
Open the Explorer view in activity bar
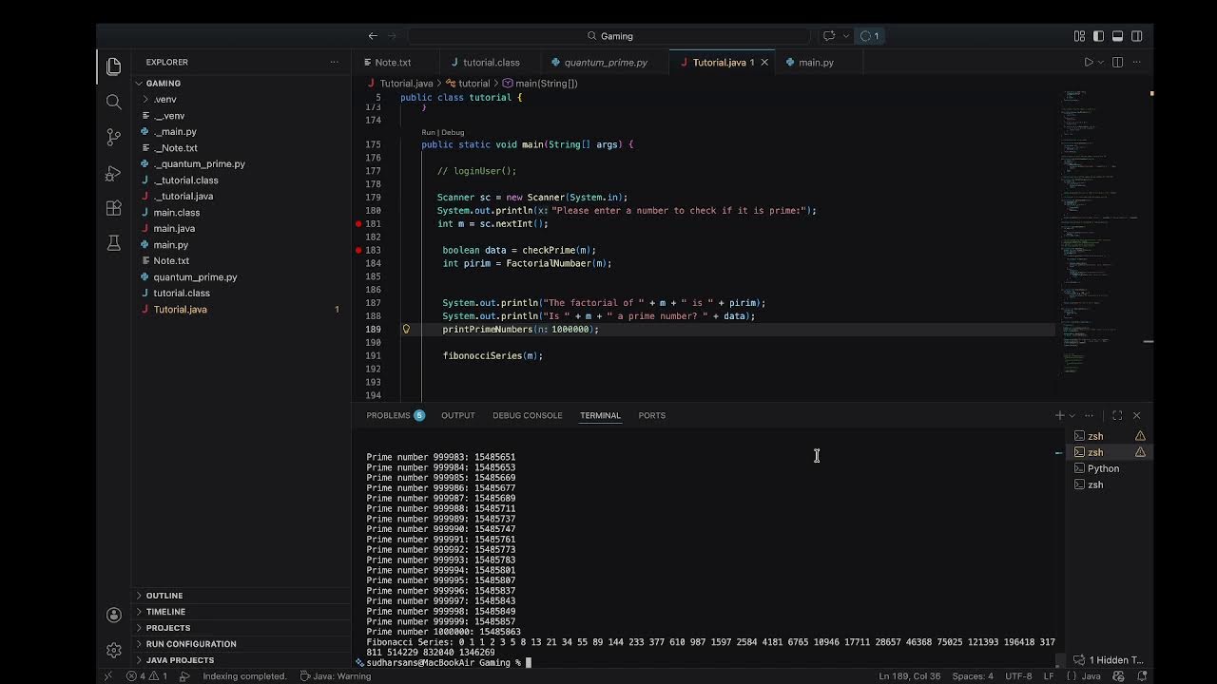tap(114, 66)
